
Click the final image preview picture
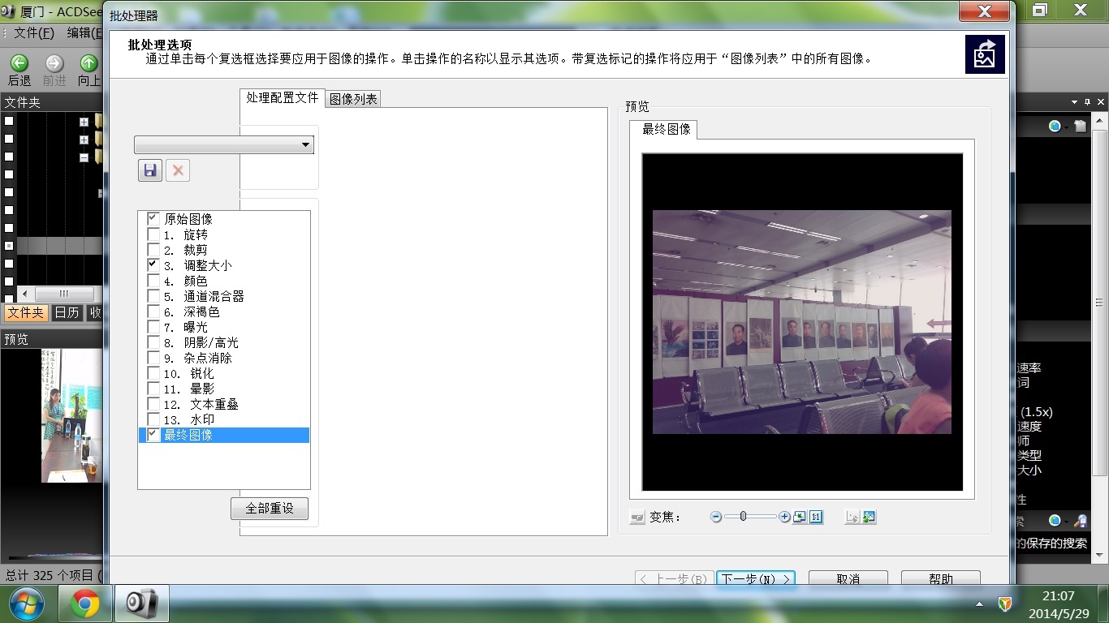coord(802,322)
